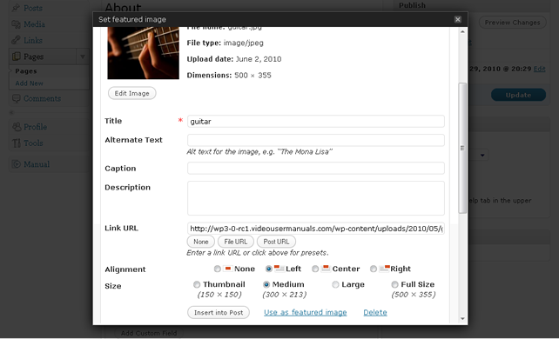559x339 pixels.
Task: Open the Profile user icon
Action: pyautogui.click(x=16, y=127)
